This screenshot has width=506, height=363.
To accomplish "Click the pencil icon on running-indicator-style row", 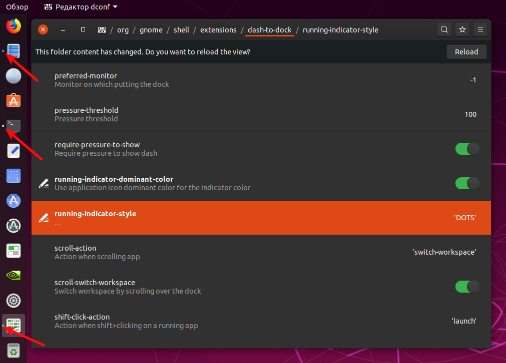I will coord(44,218).
